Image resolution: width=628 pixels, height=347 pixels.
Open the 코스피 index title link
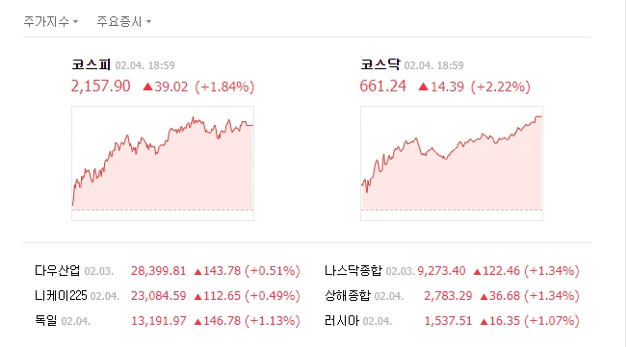point(91,64)
